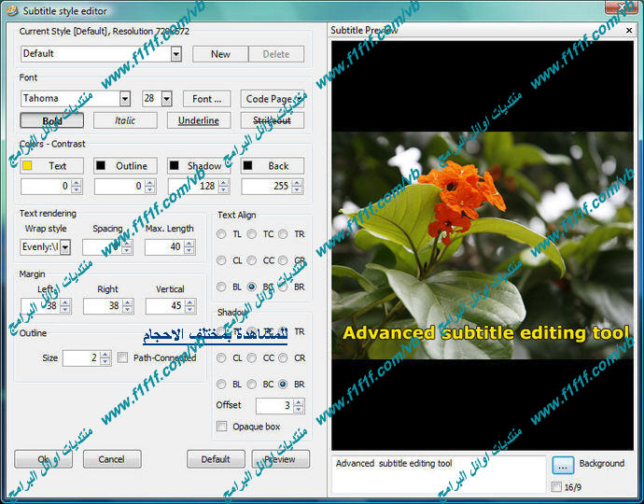Expand the Current Style dropdown
644x504 pixels.
coord(175,54)
